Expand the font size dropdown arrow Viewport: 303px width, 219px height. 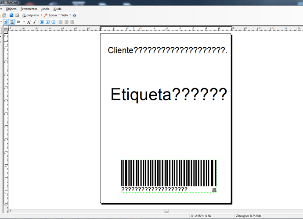pyautogui.click(x=24, y=22)
